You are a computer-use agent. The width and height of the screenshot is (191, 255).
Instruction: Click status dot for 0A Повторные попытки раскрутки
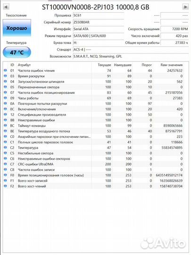pos(5,103)
